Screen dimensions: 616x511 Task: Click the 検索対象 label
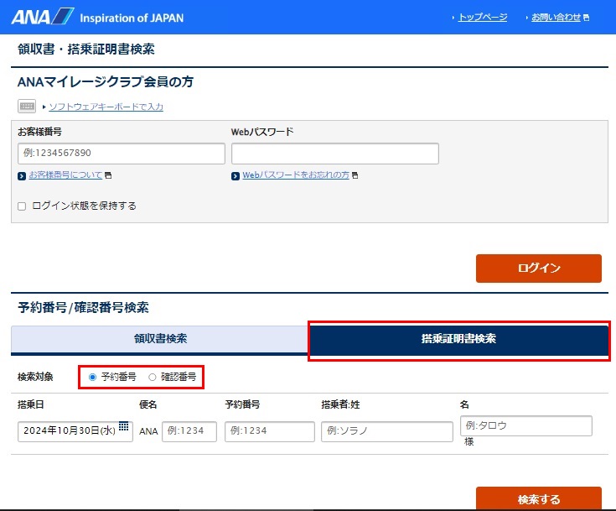(35, 377)
